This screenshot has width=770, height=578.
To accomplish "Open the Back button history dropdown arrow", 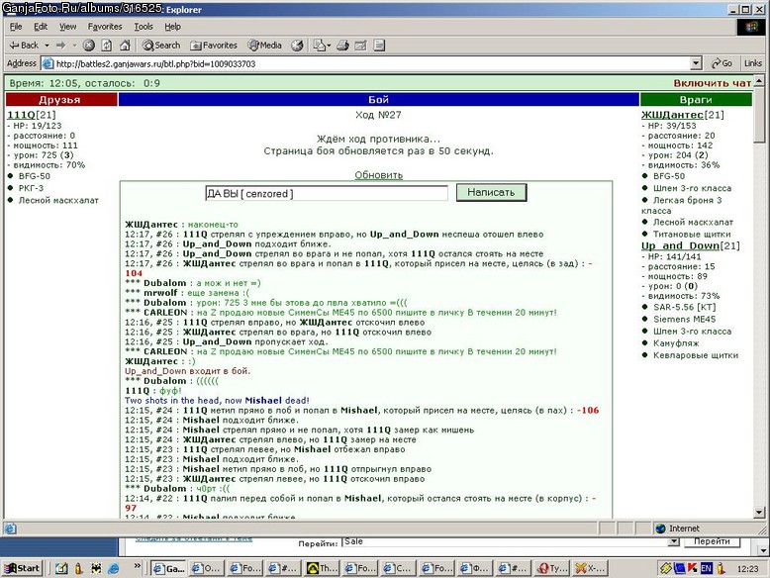I will point(48,46).
